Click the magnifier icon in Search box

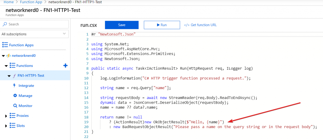(x=5, y=24)
